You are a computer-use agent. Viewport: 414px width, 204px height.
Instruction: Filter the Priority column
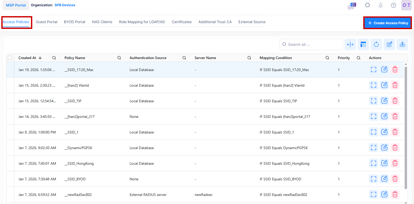pyautogui.click(x=359, y=58)
